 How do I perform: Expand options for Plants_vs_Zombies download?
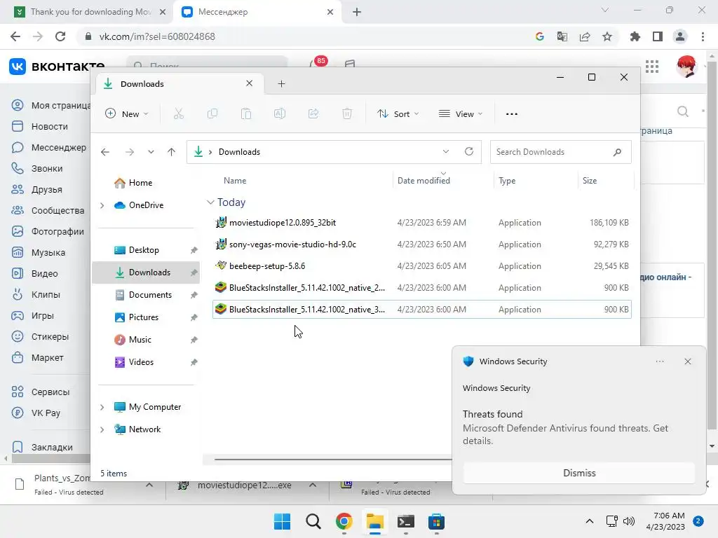tap(149, 485)
